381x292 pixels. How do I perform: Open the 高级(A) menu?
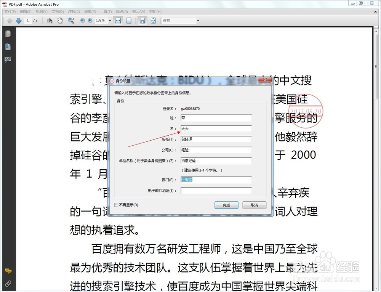click(122, 11)
